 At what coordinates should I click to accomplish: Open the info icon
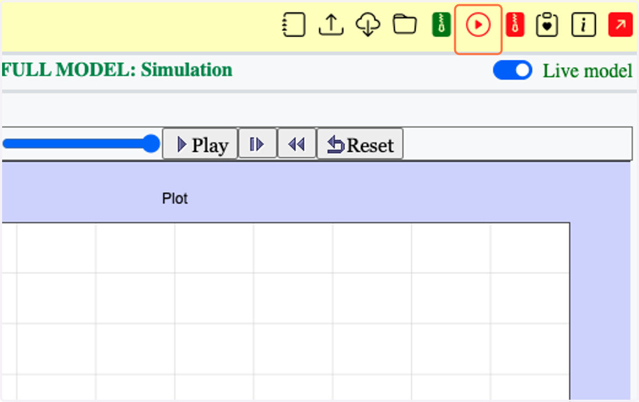tap(584, 25)
